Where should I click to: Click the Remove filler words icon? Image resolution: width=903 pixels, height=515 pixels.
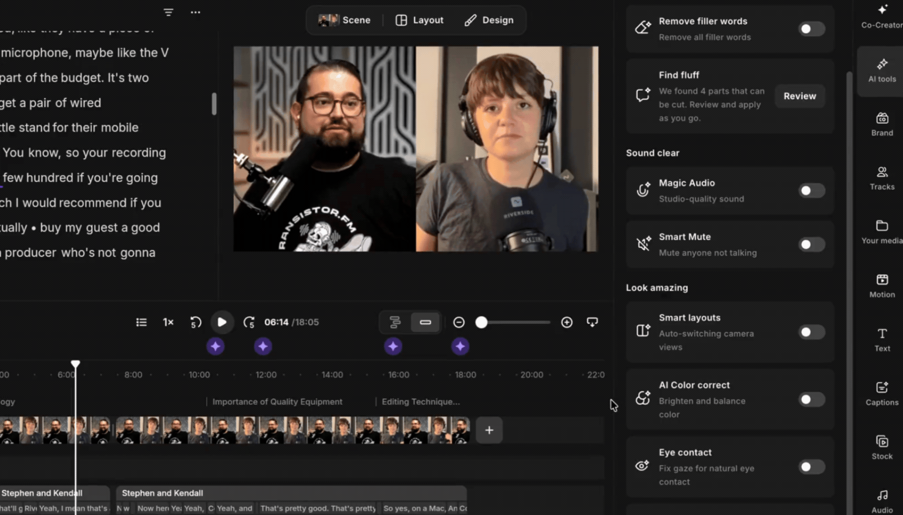point(643,27)
